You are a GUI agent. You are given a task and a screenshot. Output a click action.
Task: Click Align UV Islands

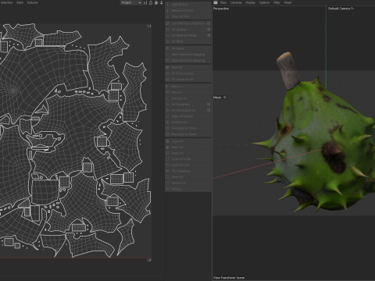[x=187, y=116]
